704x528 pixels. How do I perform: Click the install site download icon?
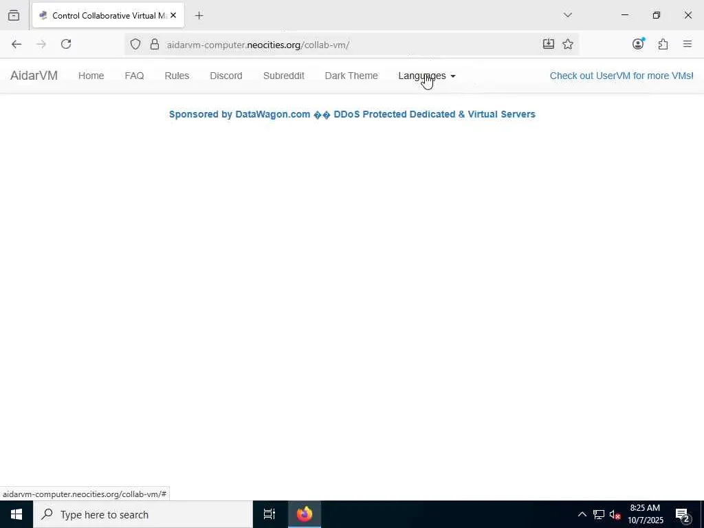548,44
